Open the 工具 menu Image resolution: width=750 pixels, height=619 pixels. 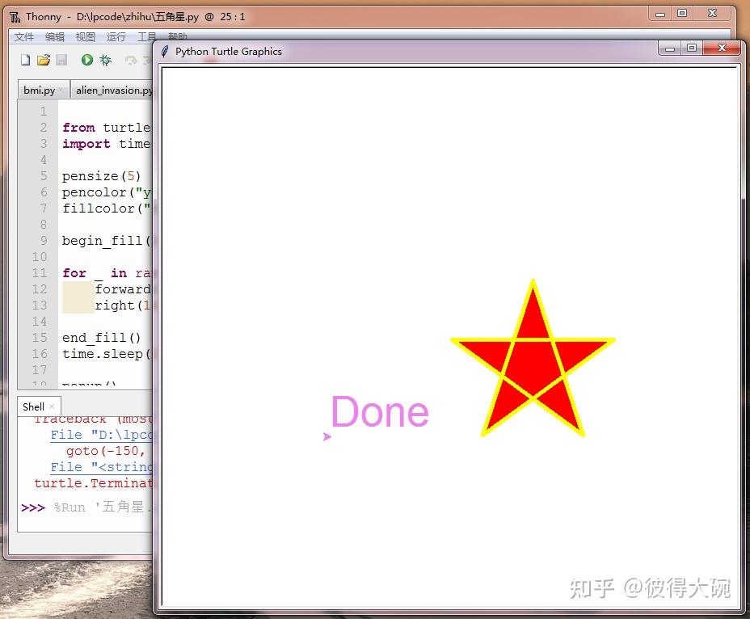pos(147,36)
